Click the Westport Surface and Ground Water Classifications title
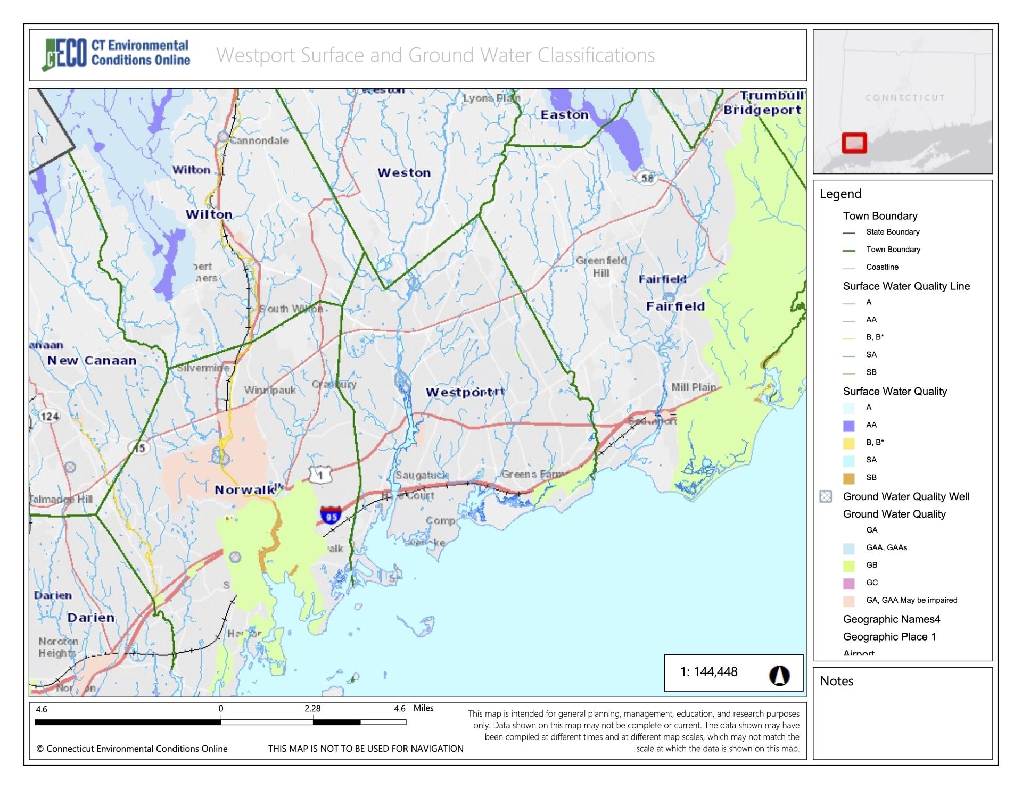1022x789 pixels. [x=435, y=55]
